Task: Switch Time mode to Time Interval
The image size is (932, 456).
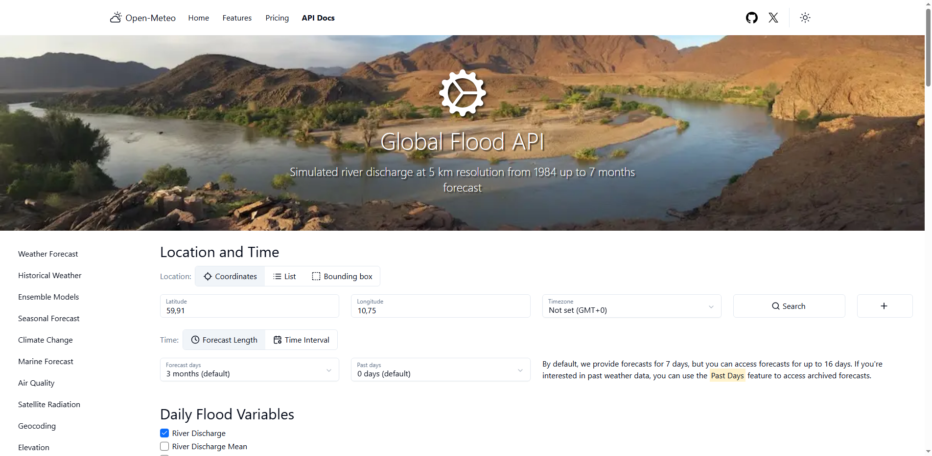Action: [302, 339]
